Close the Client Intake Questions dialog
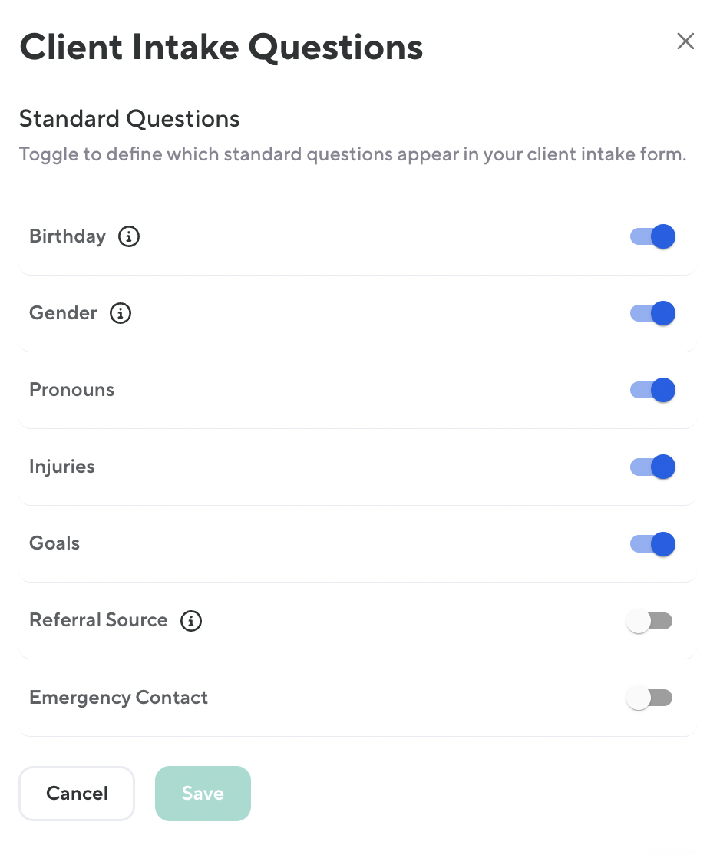 (685, 41)
